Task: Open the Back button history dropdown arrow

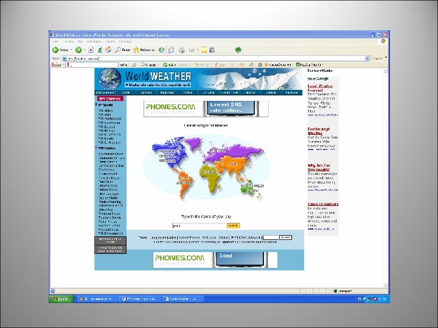Action: 71,50
